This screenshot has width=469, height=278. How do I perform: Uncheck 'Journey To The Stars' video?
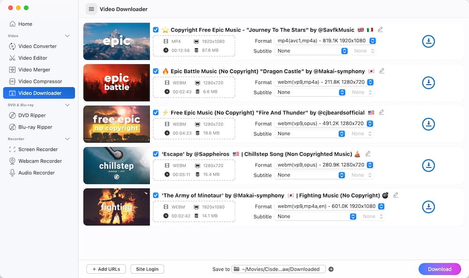click(x=156, y=30)
